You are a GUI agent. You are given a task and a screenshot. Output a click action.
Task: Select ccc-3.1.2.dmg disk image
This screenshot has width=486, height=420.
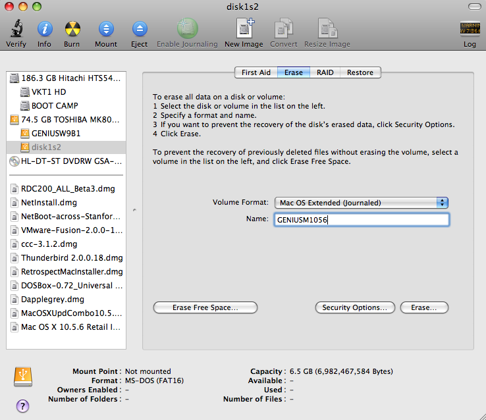66,244
